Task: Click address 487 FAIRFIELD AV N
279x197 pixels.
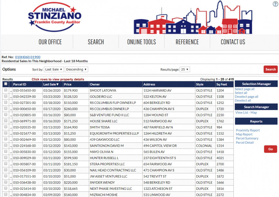Action: (158, 127)
